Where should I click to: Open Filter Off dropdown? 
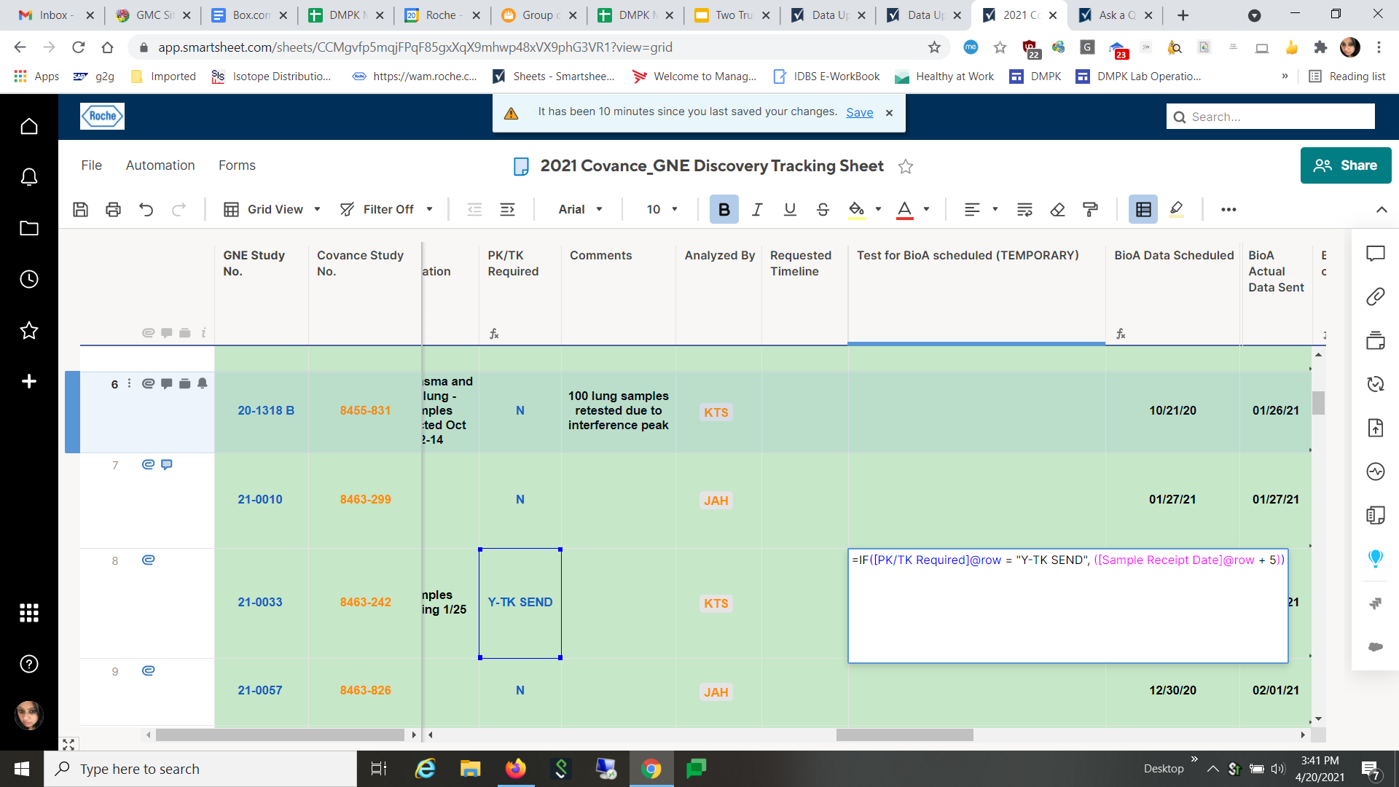(x=387, y=210)
